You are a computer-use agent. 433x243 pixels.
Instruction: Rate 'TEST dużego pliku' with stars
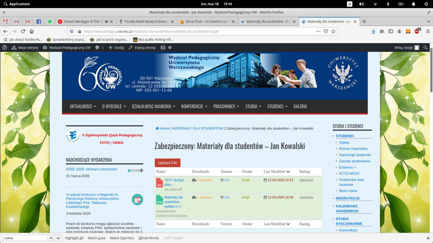pos(306,180)
